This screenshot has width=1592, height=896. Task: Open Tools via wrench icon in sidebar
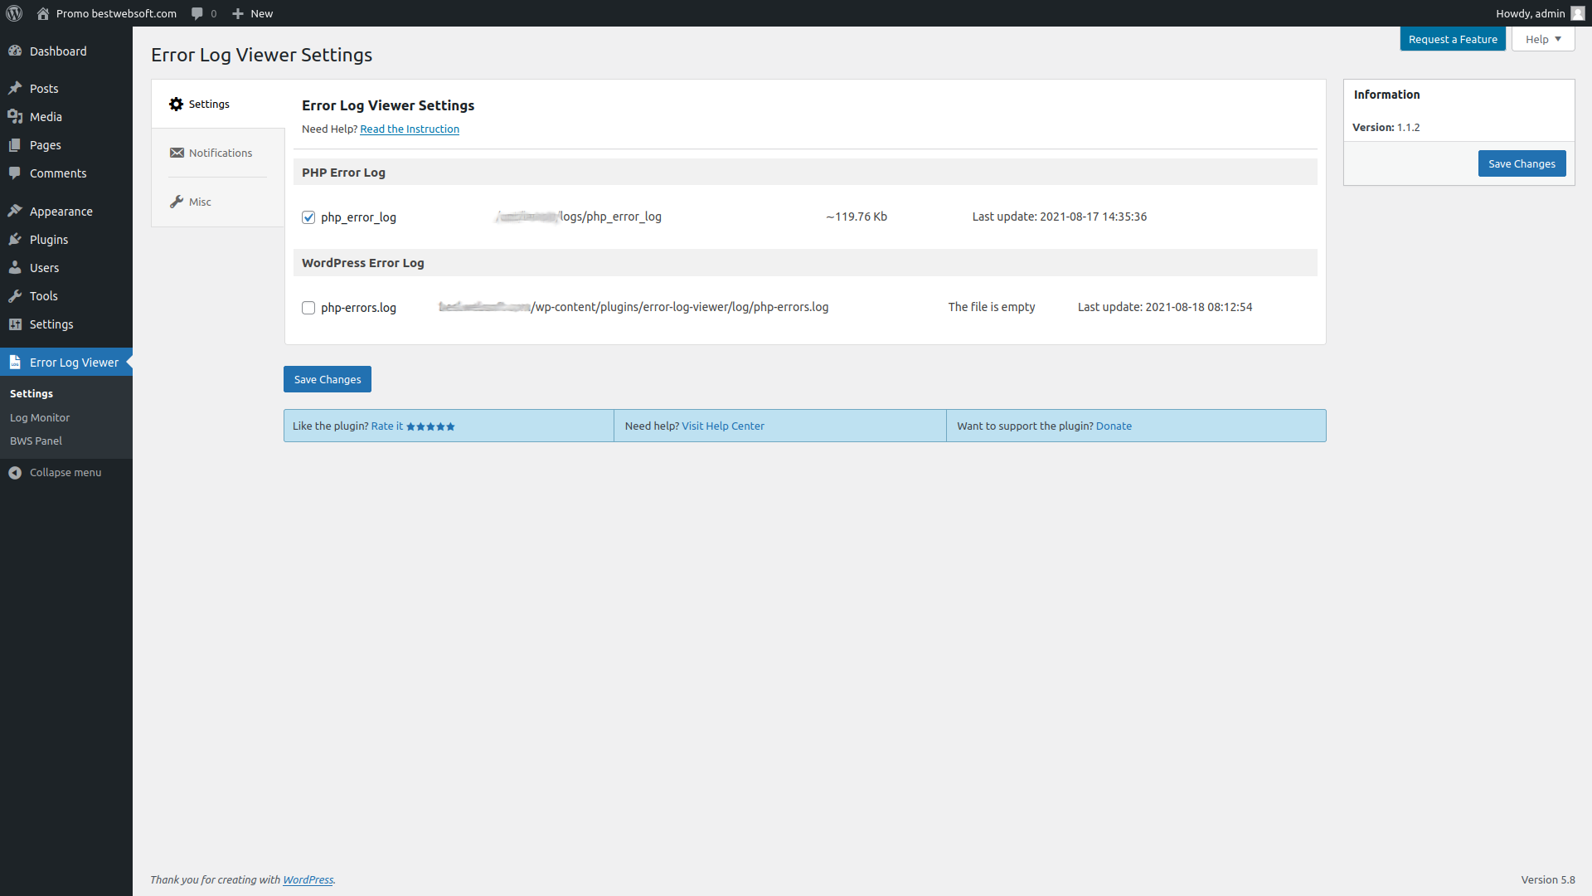tap(15, 296)
